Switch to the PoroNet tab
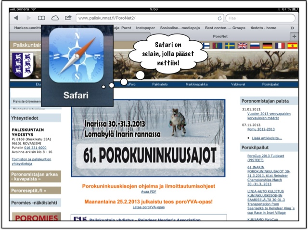Screen dimensions: 308x230 pos(220,36)
